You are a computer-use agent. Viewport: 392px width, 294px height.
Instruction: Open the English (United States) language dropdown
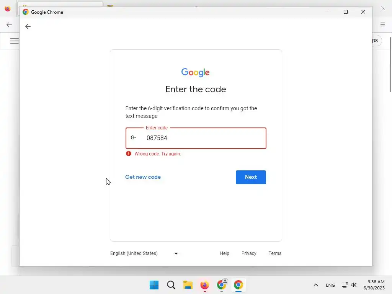tap(144, 253)
